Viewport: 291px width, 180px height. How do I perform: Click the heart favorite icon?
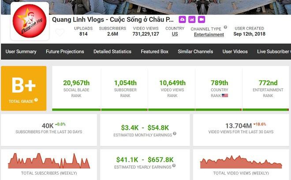(60, 32)
